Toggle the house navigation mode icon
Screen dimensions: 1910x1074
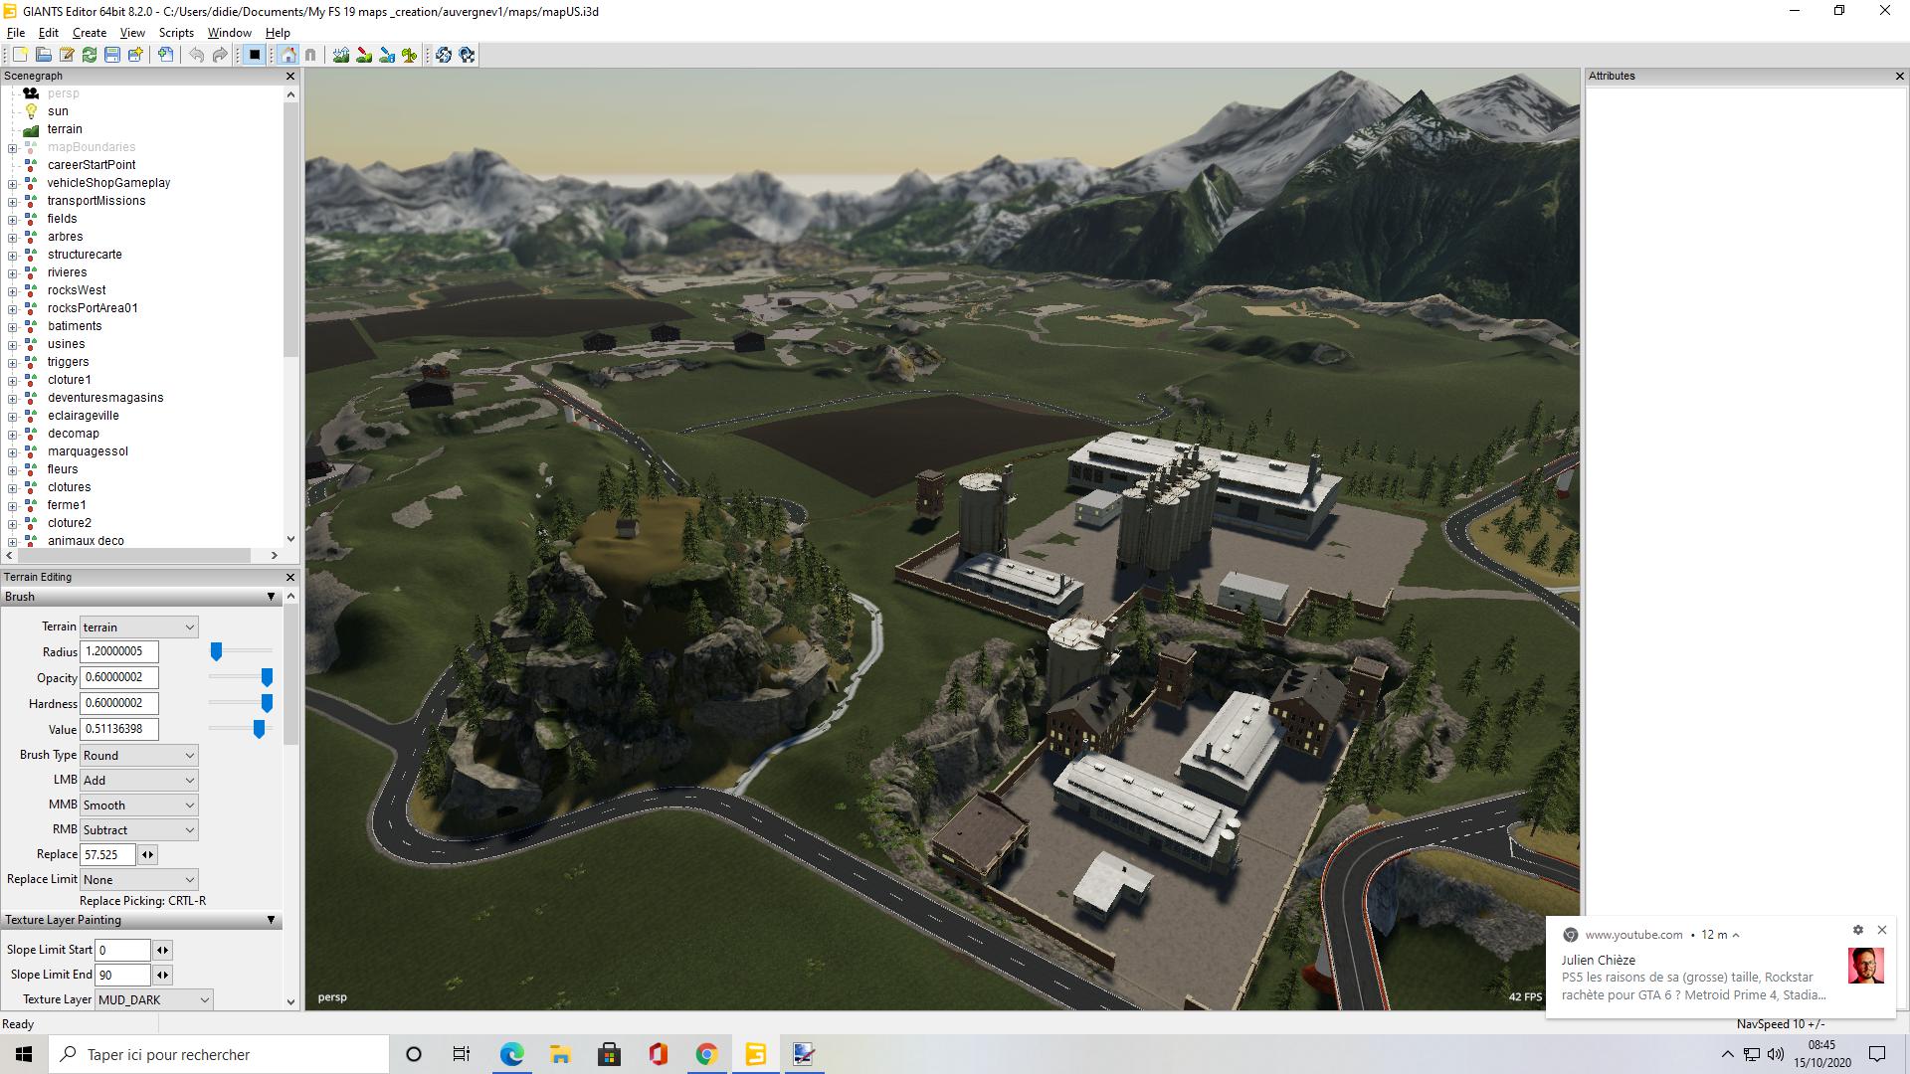(x=288, y=55)
